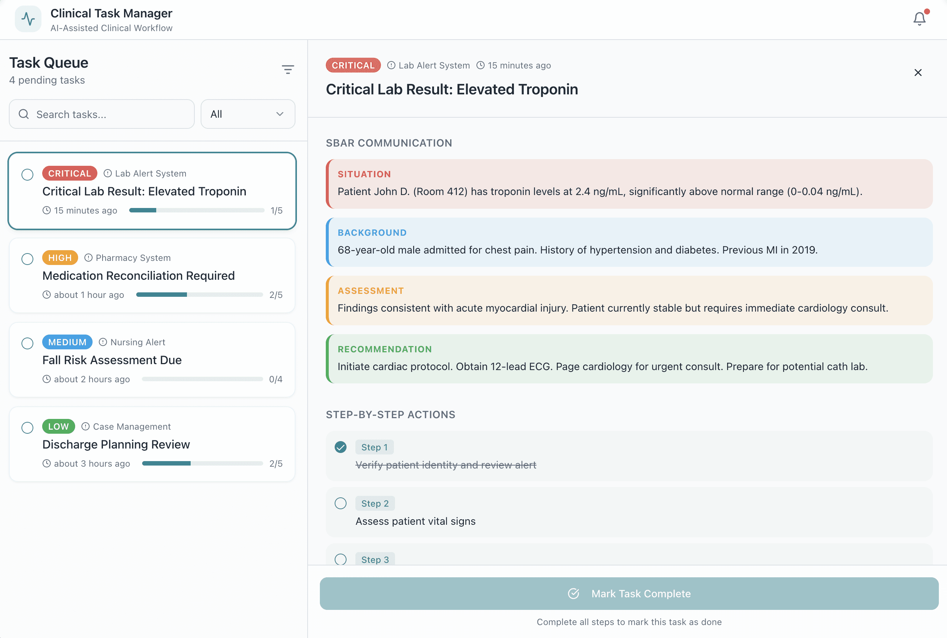Close the task detail panel
The width and height of the screenshot is (947, 638).
[x=918, y=73]
